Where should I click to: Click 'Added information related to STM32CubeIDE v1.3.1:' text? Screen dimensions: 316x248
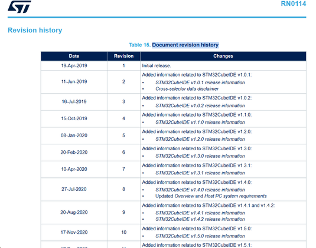[x=197, y=166]
